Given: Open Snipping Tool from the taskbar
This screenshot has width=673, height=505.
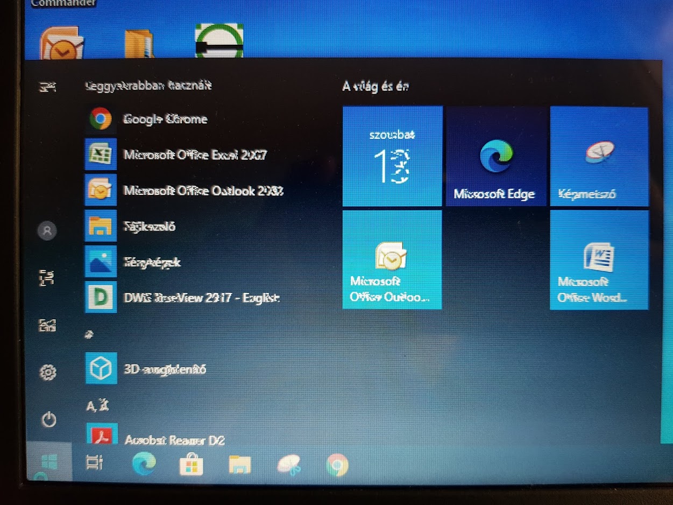Looking at the screenshot, I should tap(289, 465).
